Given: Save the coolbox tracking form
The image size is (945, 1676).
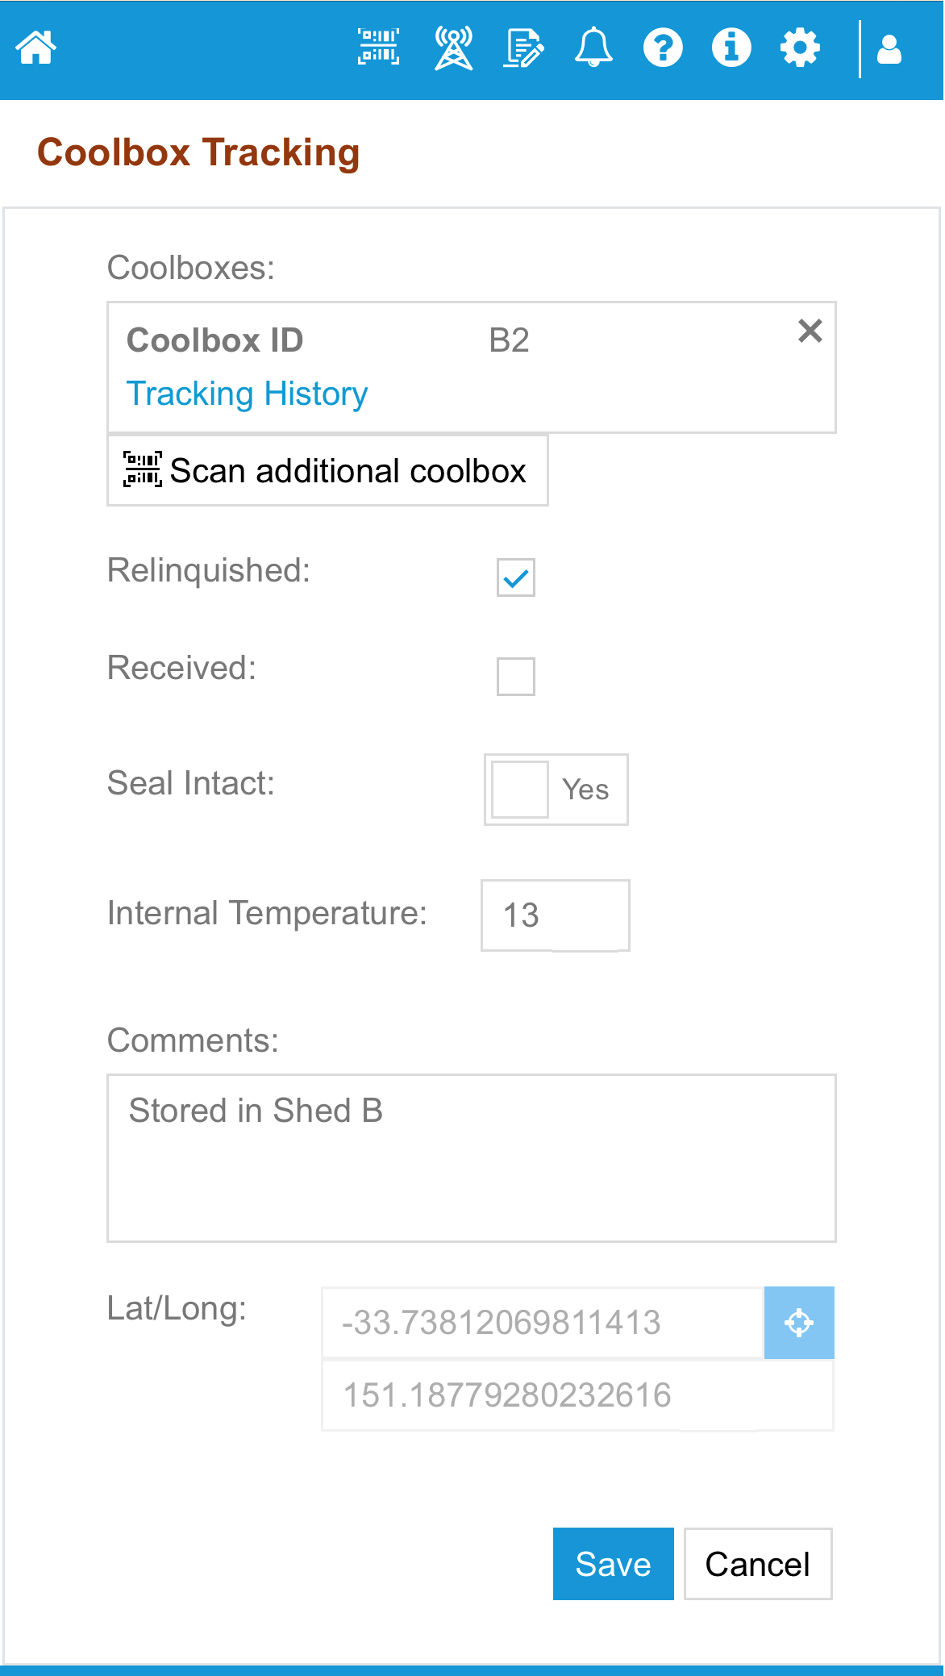Looking at the screenshot, I should pyautogui.click(x=612, y=1563).
